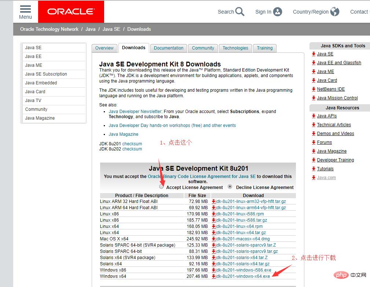This screenshot has height=287, width=370.
Task: Download jdk-8u201-solaris-sparcv9.tar.Z file link
Action: [x=246, y=245]
